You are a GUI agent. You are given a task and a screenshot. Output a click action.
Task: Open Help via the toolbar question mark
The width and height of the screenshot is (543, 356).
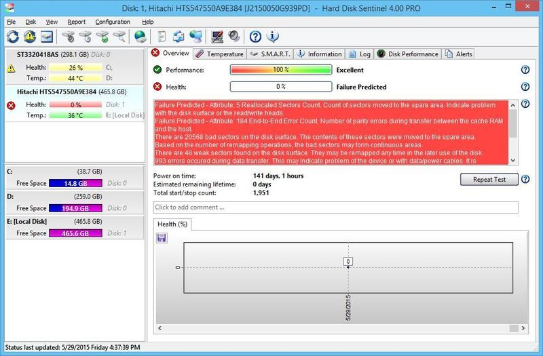255,37
